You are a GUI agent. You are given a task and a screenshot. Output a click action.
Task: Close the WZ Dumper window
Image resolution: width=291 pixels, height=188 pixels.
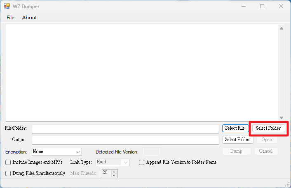281,6
